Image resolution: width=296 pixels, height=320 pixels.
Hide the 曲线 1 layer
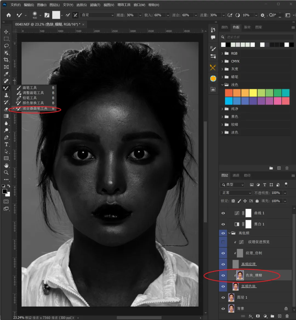pos(223,213)
